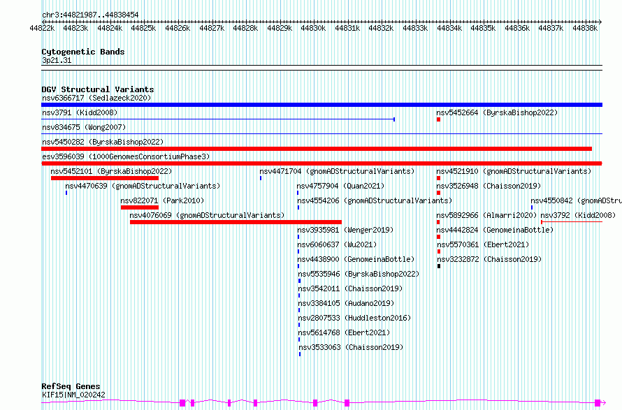Click the 44836k scale mark label

coord(517,28)
